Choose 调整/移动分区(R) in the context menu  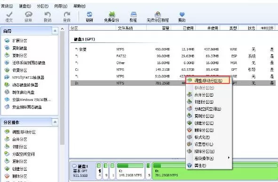(x=208, y=81)
